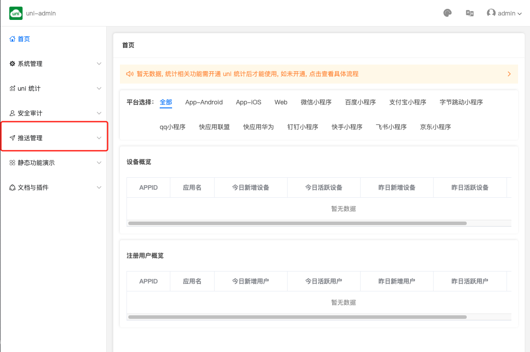This screenshot has height=352, width=530.
Task: Select the 京东小程序 platform tab
Action: tap(435, 127)
